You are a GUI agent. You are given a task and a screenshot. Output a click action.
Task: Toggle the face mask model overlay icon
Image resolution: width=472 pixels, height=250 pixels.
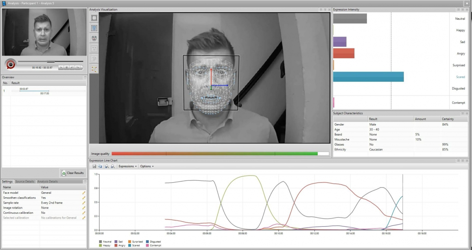coord(94,38)
